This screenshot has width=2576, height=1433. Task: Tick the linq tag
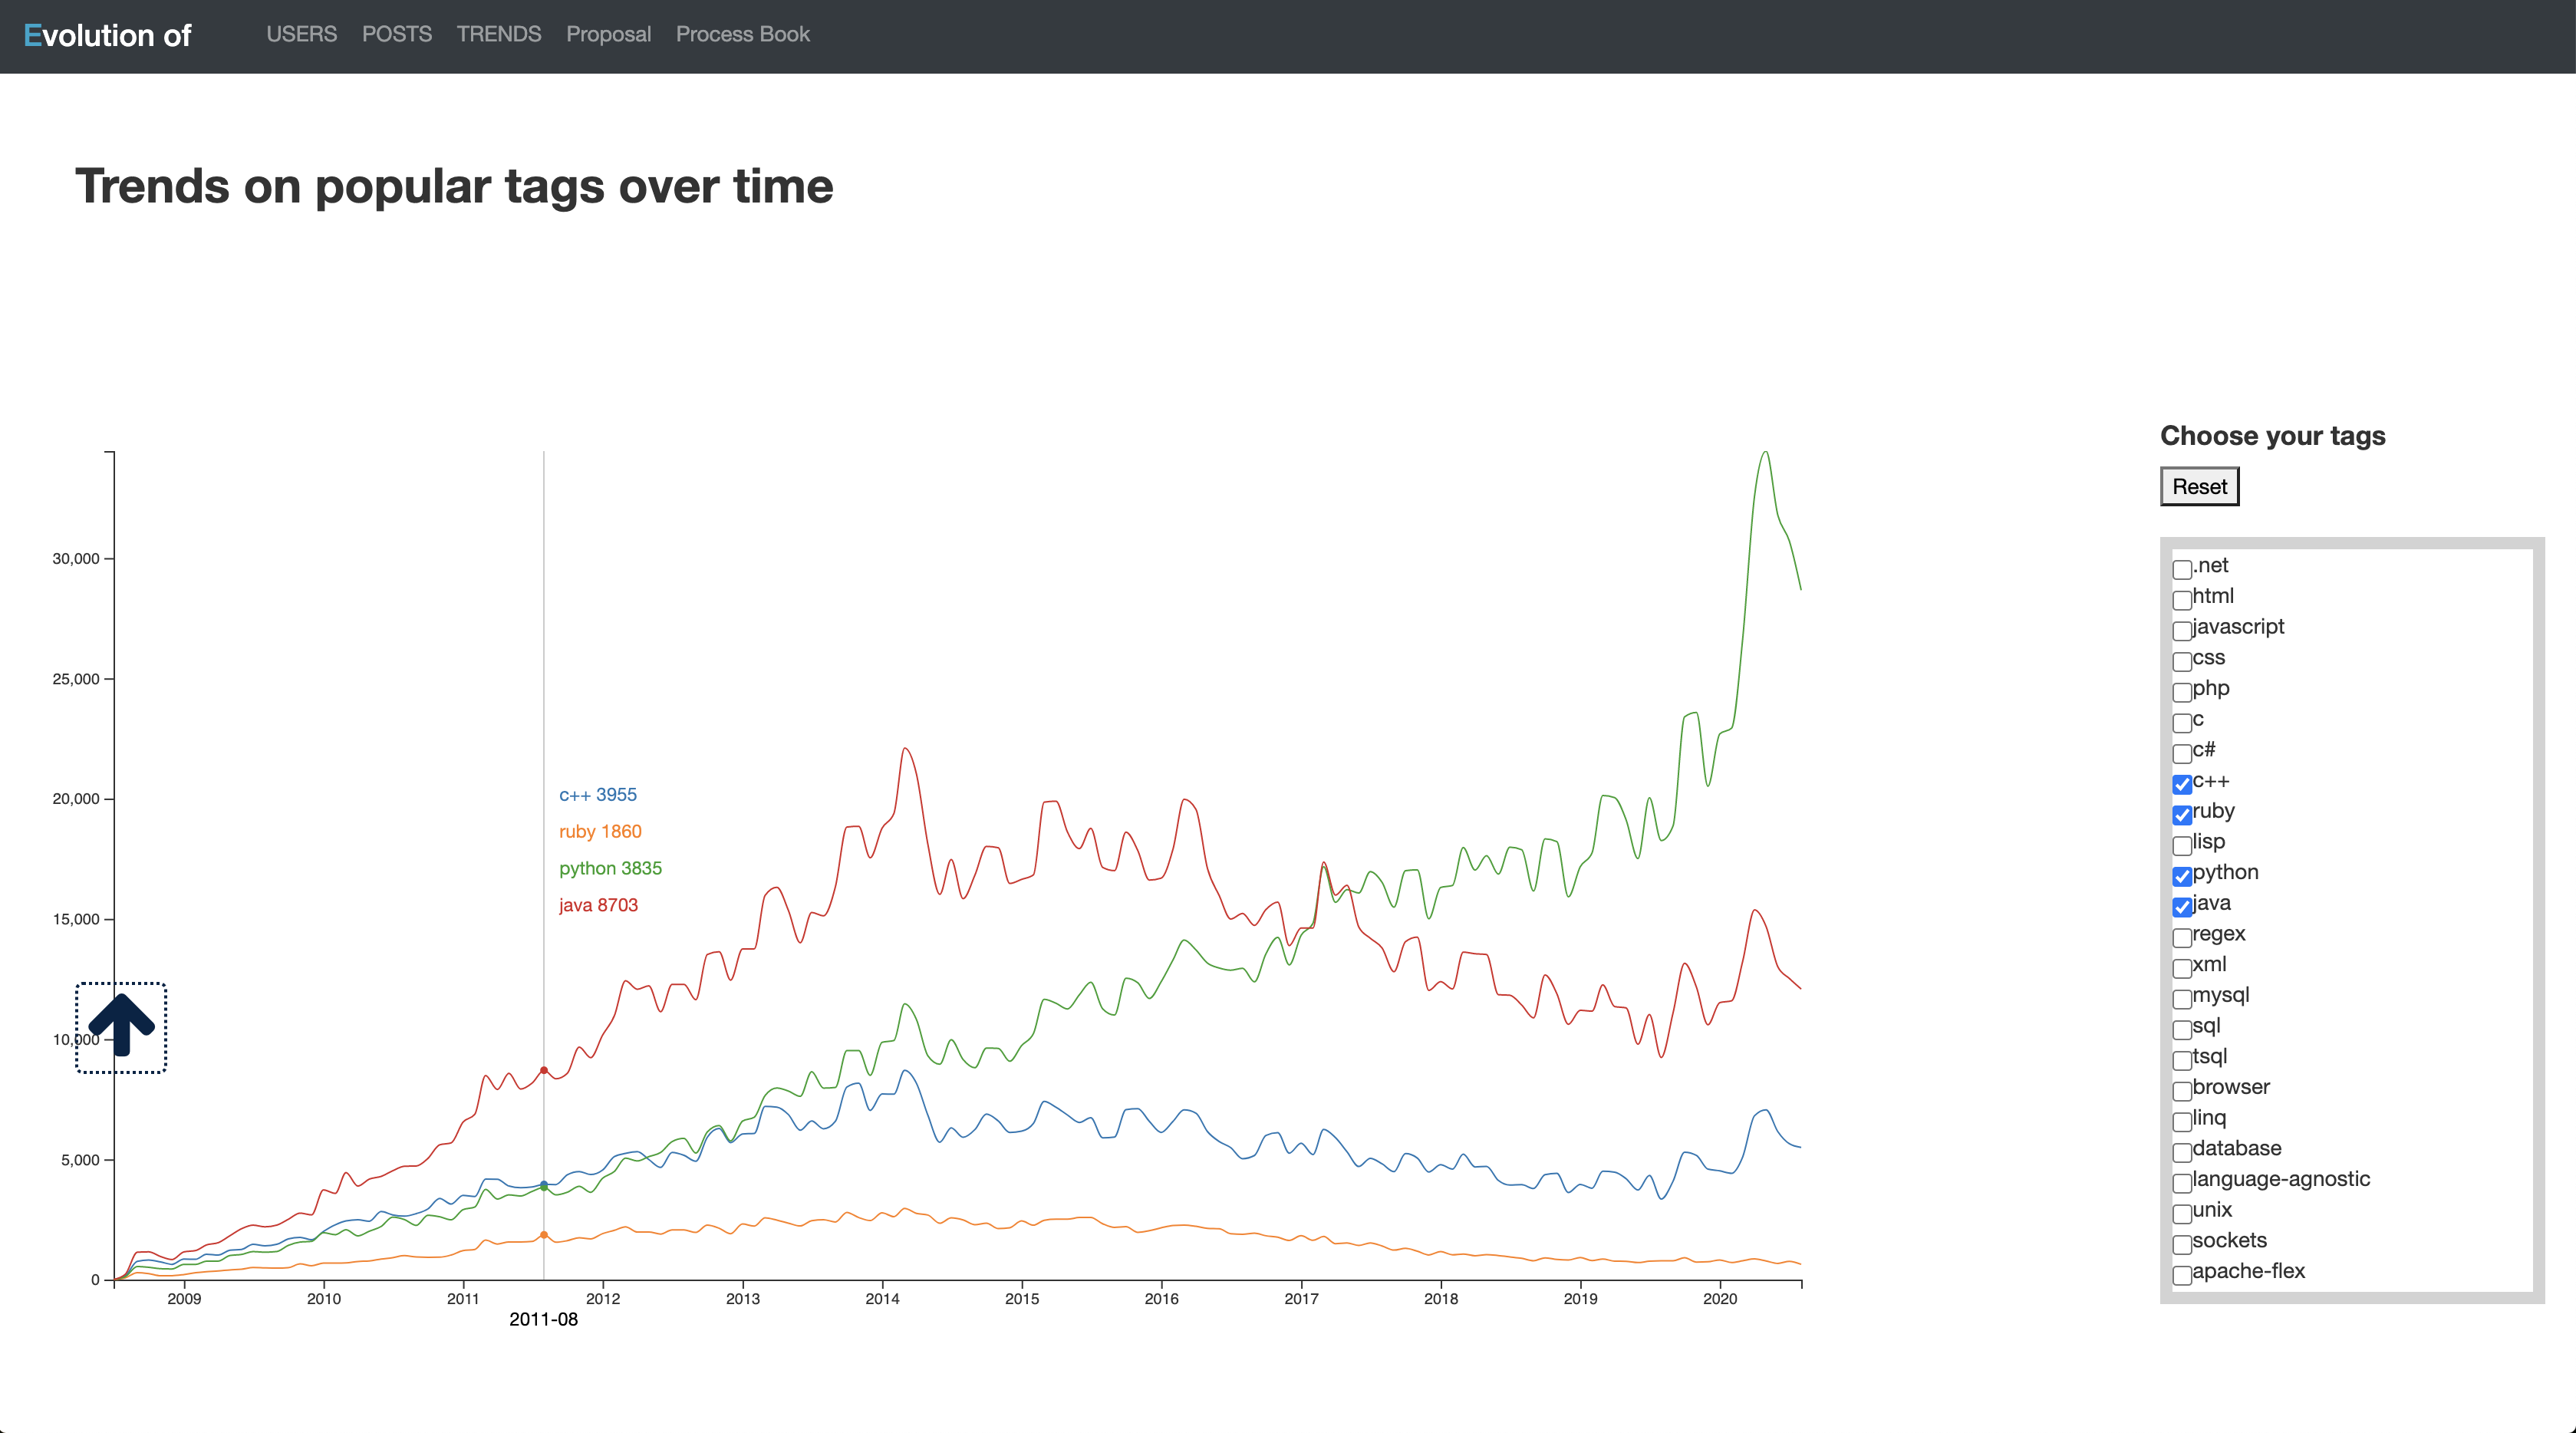2182,1122
